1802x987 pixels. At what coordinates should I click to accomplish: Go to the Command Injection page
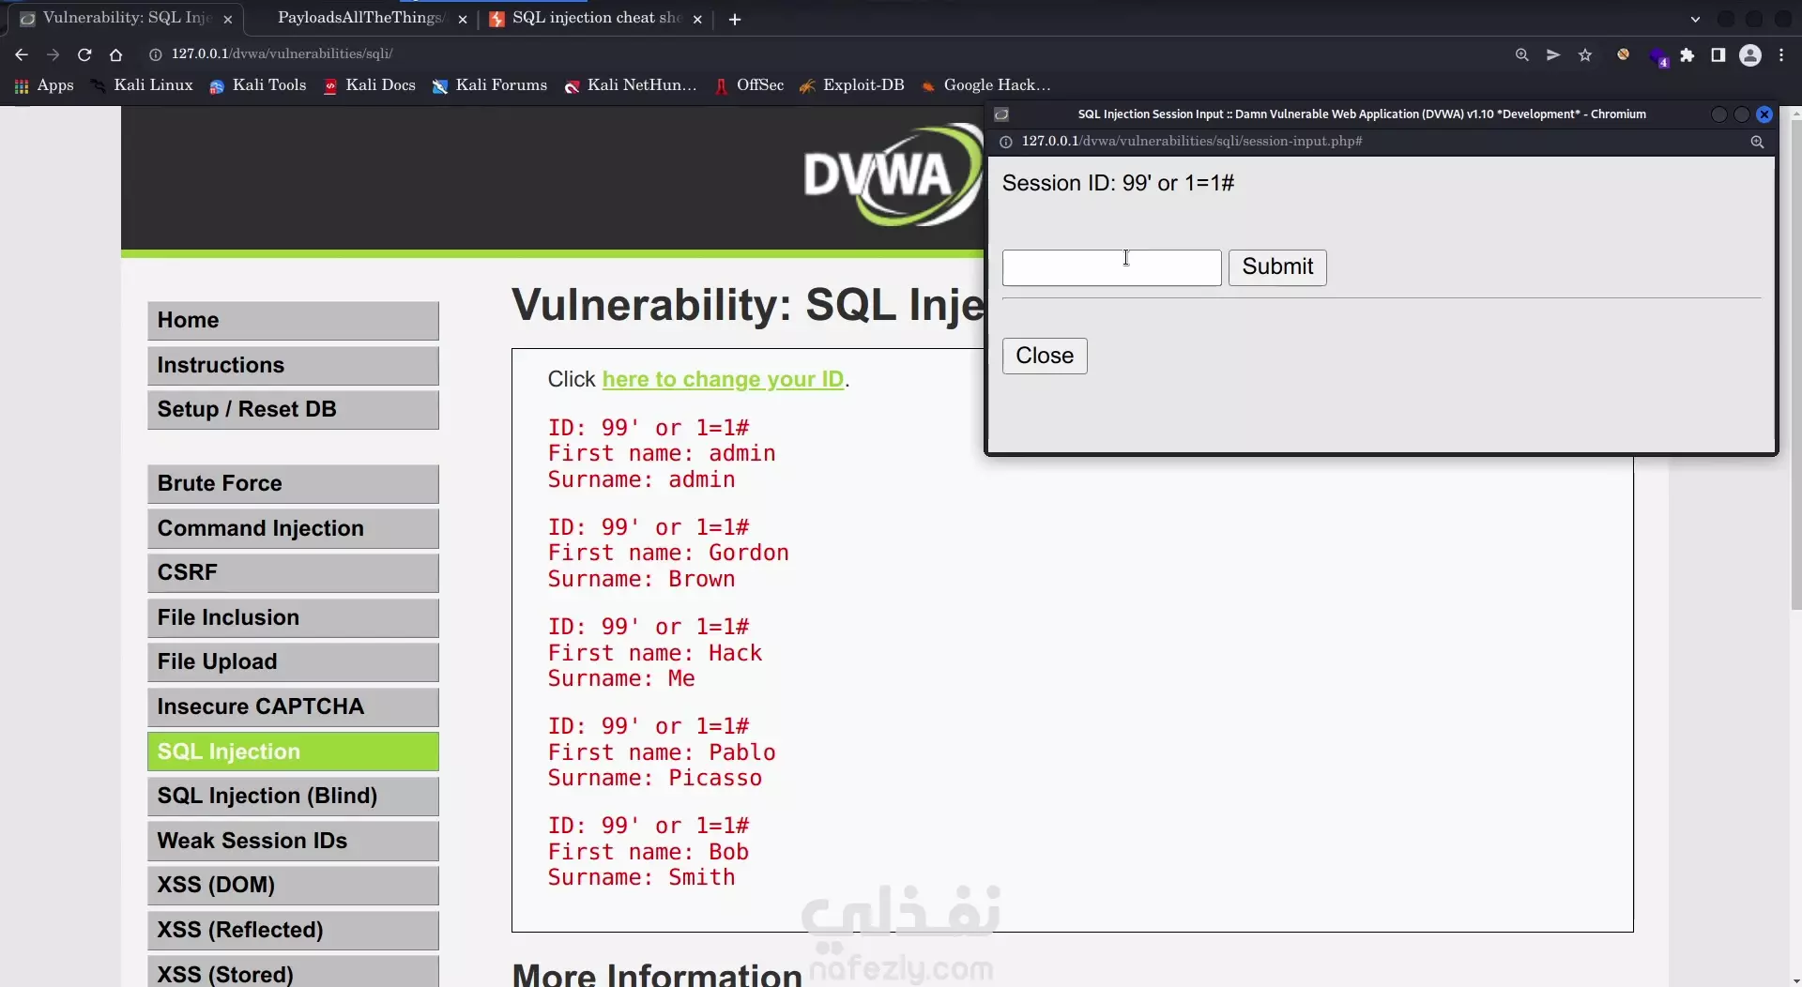tap(293, 529)
